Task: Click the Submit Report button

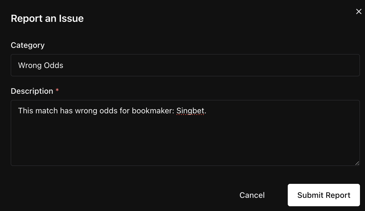Action: click(324, 195)
